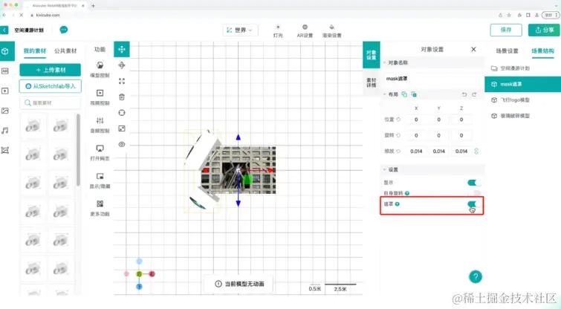Viewport: 561px width, 309px height.
Task: Click the 自身旋转 info icon
Action: [406, 193]
